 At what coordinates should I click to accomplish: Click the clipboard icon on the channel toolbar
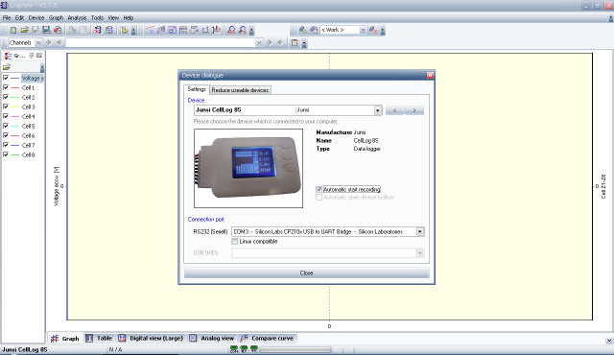point(295,42)
